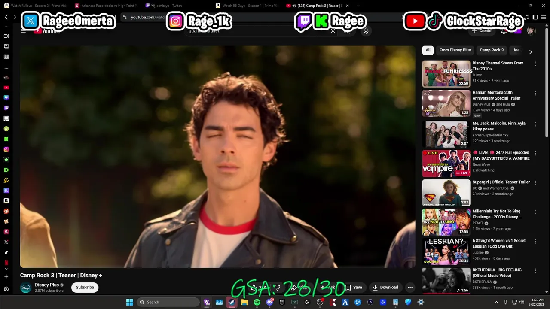Viewport: 550px width, 309px height.
Task: Open Kick shortcut in the browser sidebar
Action: [6, 139]
